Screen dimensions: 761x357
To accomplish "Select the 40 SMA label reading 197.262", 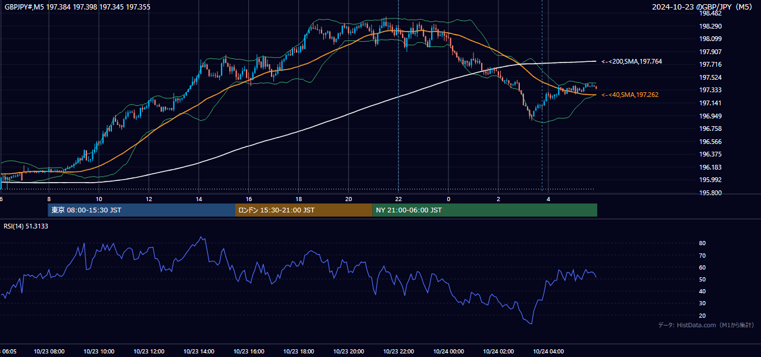I will pyautogui.click(x=629, y=95).
